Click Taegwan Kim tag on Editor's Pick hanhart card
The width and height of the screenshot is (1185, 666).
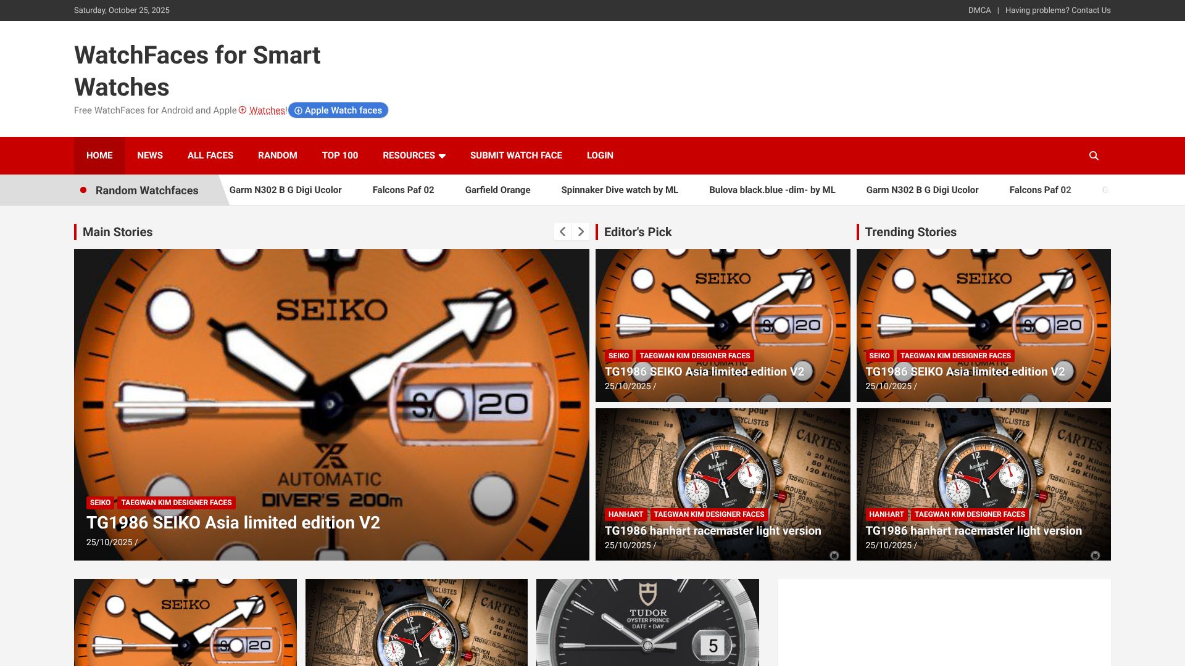pyautogui.click(x=709, y=514)
